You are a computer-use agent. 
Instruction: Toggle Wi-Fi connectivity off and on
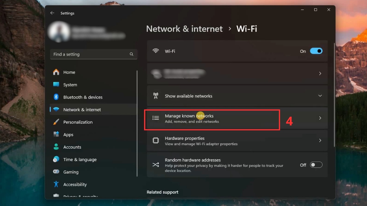click(x=316, y=51)
